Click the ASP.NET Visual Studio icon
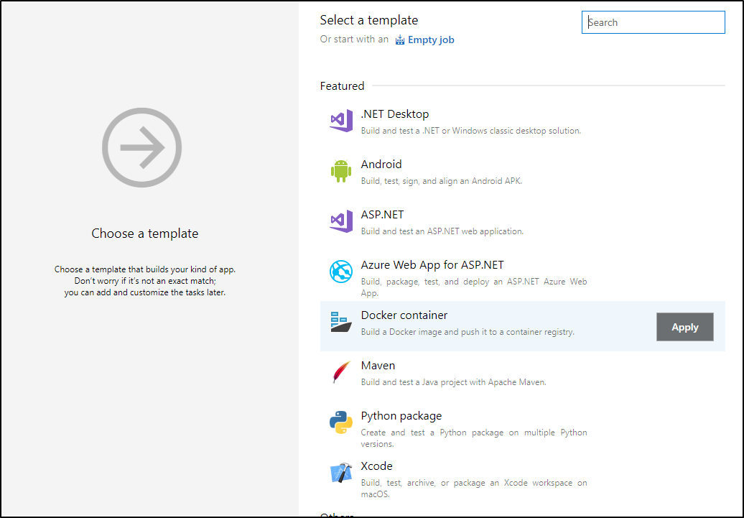The width and height of the screenshot is (744, 518). [341, 221]
